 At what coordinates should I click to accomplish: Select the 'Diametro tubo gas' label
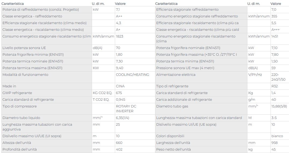tap(172, 106)
